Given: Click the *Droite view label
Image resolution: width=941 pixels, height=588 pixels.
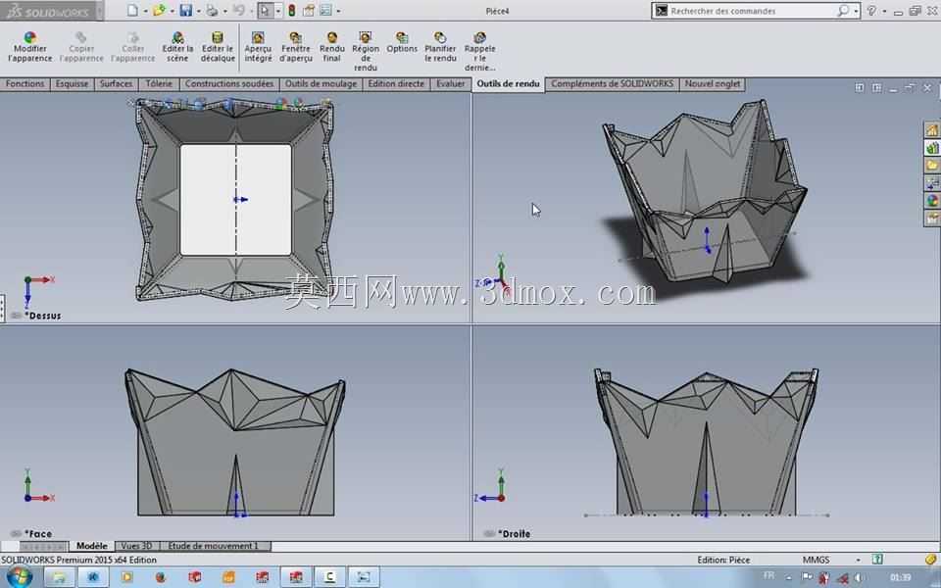Looking at the screenshot, I should [514, 534].
